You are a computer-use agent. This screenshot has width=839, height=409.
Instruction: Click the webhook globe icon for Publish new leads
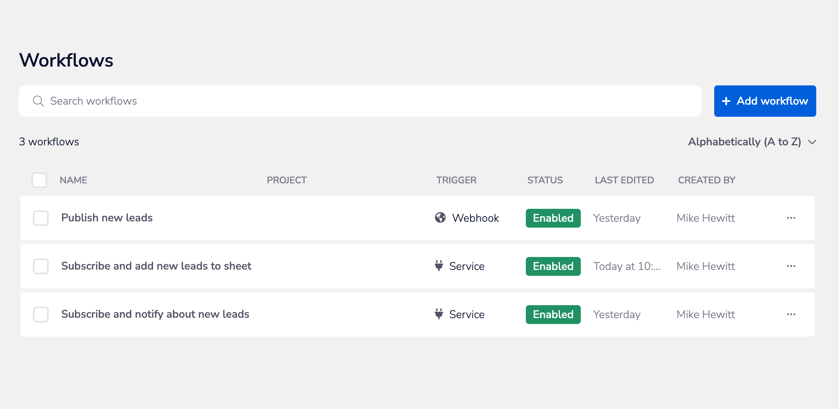[441, 218]
